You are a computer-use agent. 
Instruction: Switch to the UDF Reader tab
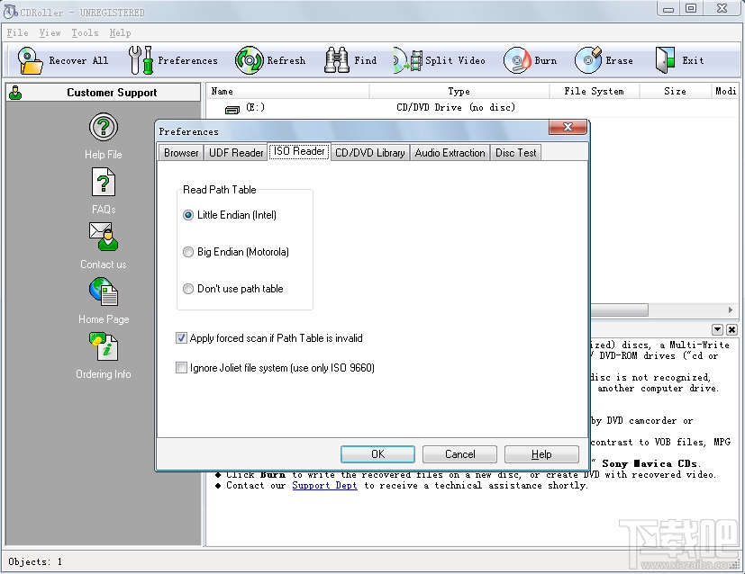point(236,153)
